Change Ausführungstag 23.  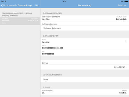(47, 92)
